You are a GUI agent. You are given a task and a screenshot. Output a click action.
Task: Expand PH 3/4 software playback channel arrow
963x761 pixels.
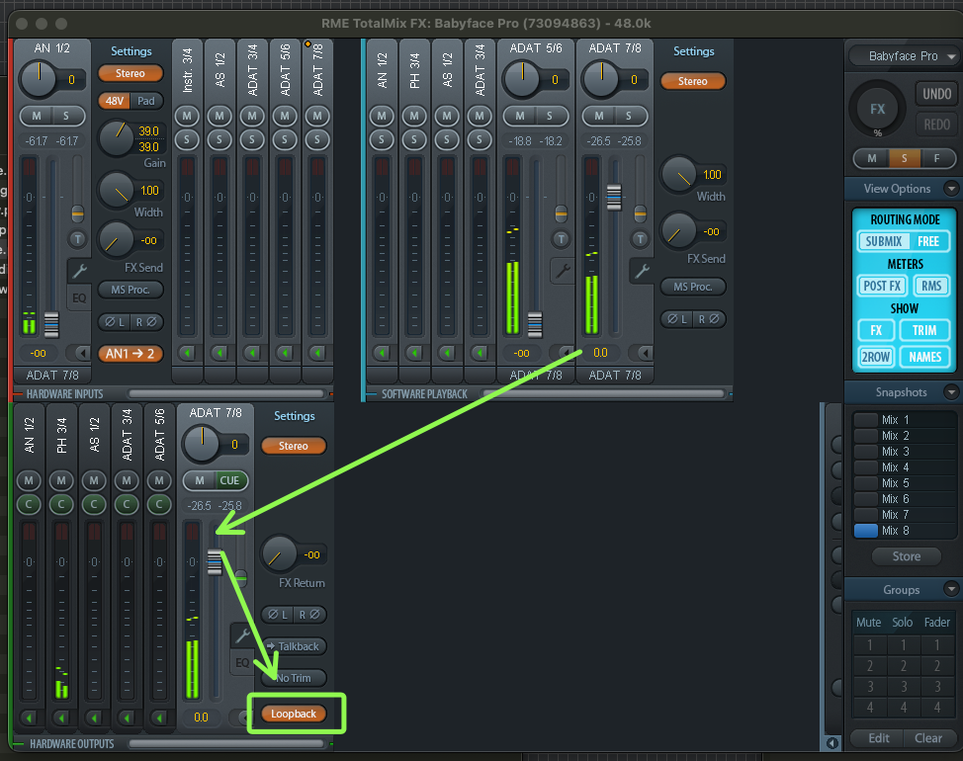pos(414,353)
